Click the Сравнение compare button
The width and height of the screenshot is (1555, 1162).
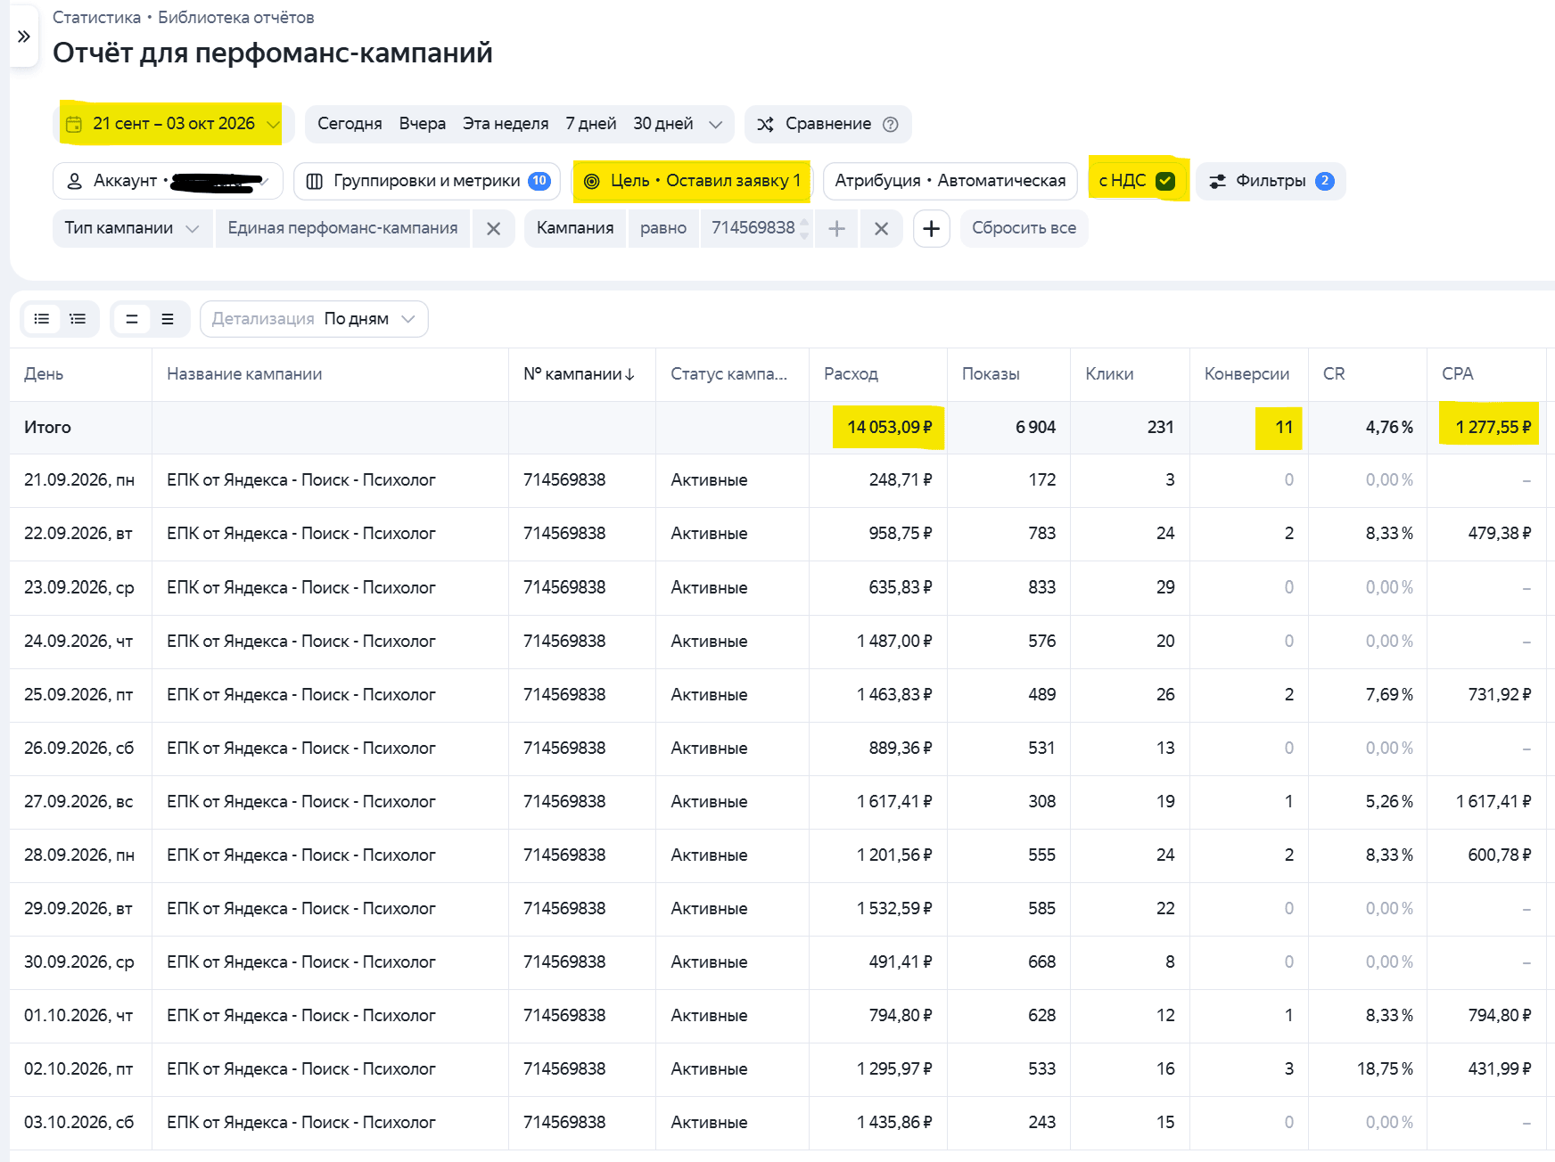[827, 124]
